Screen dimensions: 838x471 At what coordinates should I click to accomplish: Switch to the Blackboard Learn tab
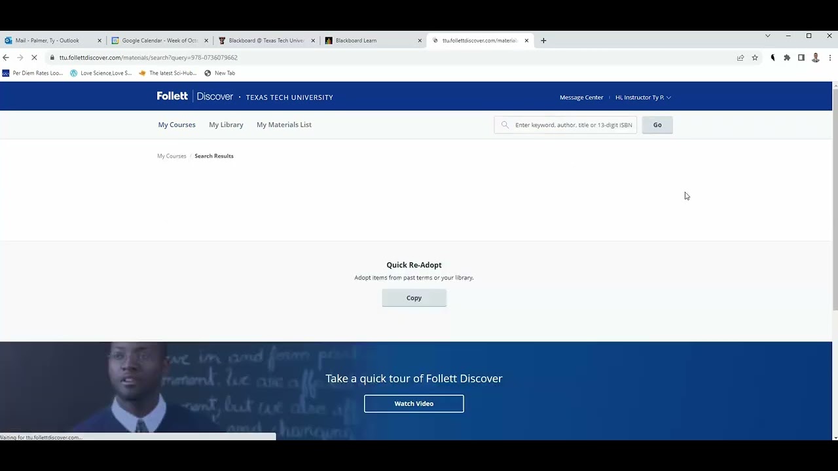(x=373, y=41)
